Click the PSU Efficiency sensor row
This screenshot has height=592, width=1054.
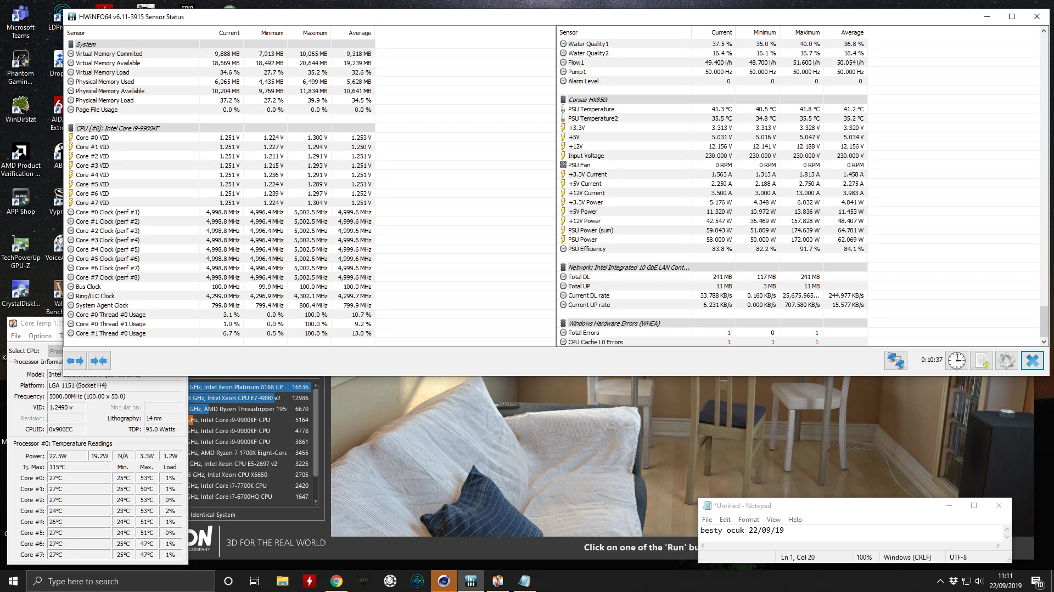[x=714, y=249]
